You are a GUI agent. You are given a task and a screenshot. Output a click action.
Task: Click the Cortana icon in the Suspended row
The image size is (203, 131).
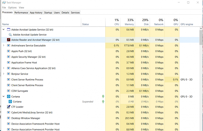point(10,102)
